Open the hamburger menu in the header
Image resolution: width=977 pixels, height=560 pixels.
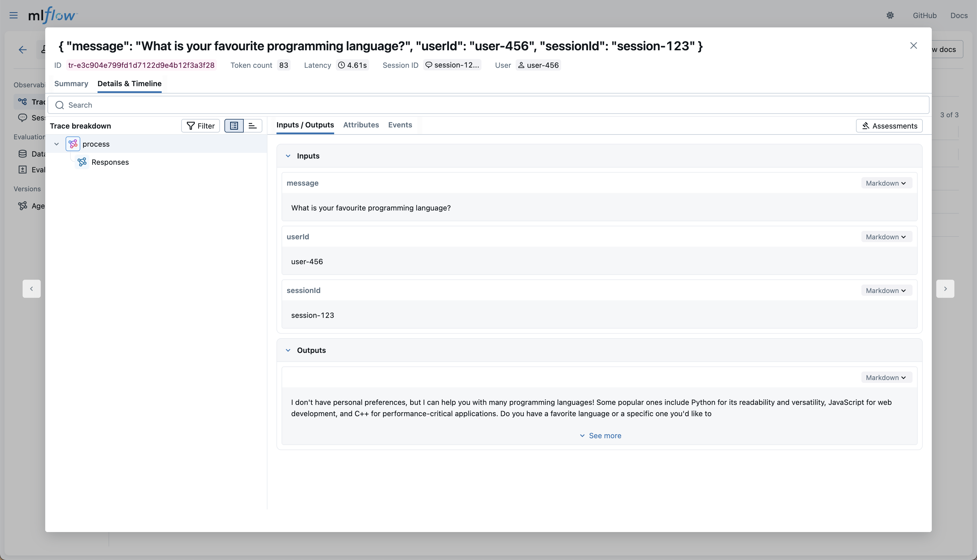[x=14, y=15]
